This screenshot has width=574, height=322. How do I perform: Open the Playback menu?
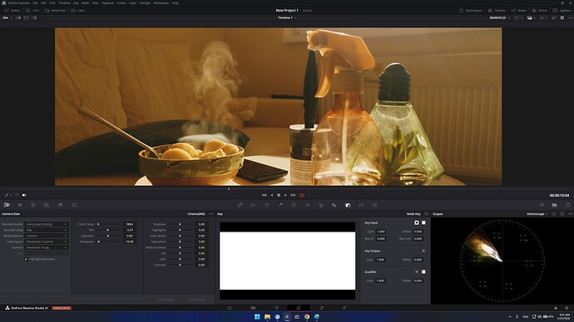107,3
